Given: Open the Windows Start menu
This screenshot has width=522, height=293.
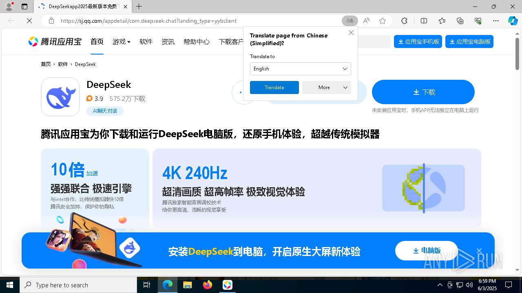Looking at the screenshot, I should [x=10, y=285].
